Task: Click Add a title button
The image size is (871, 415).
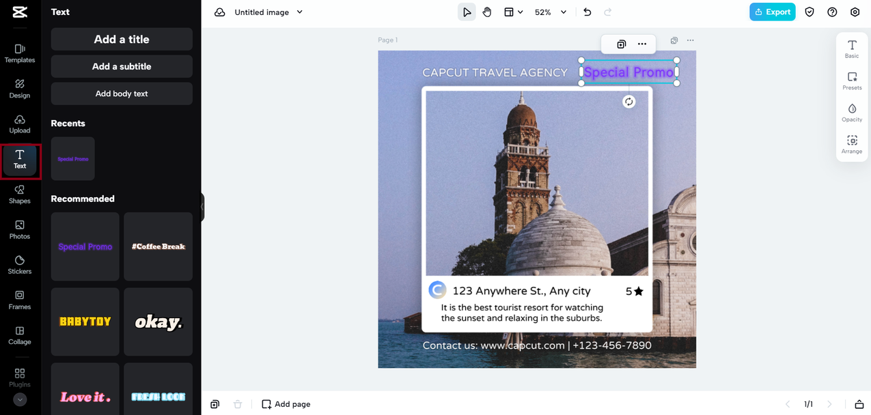Action: click(x=122, y=40)
